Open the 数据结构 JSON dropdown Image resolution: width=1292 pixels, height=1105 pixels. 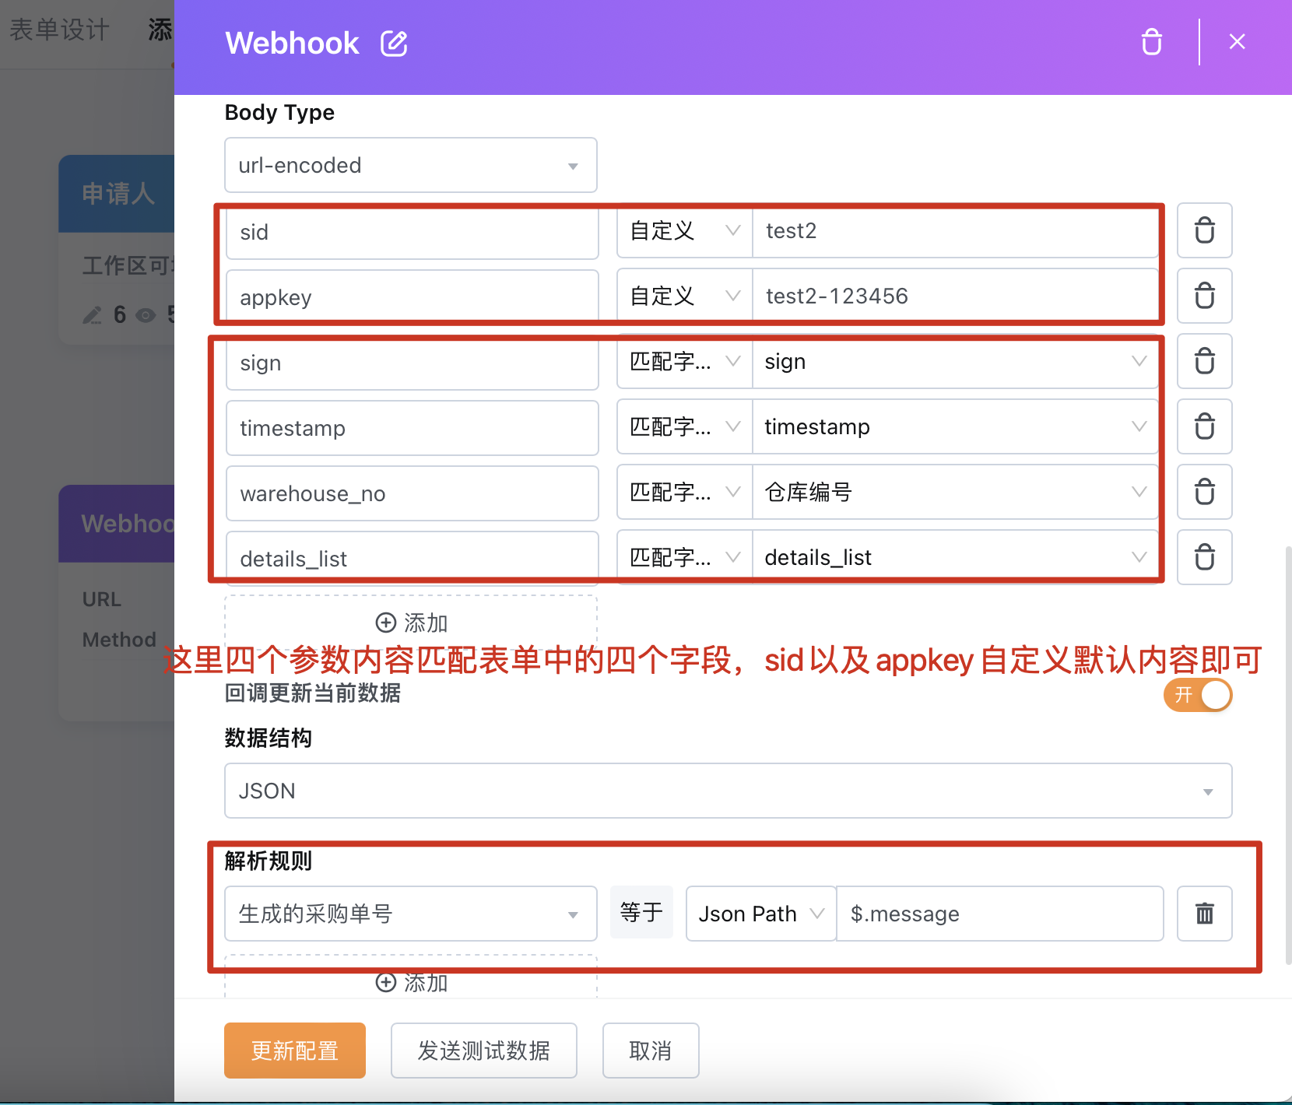tap(729, 791)
